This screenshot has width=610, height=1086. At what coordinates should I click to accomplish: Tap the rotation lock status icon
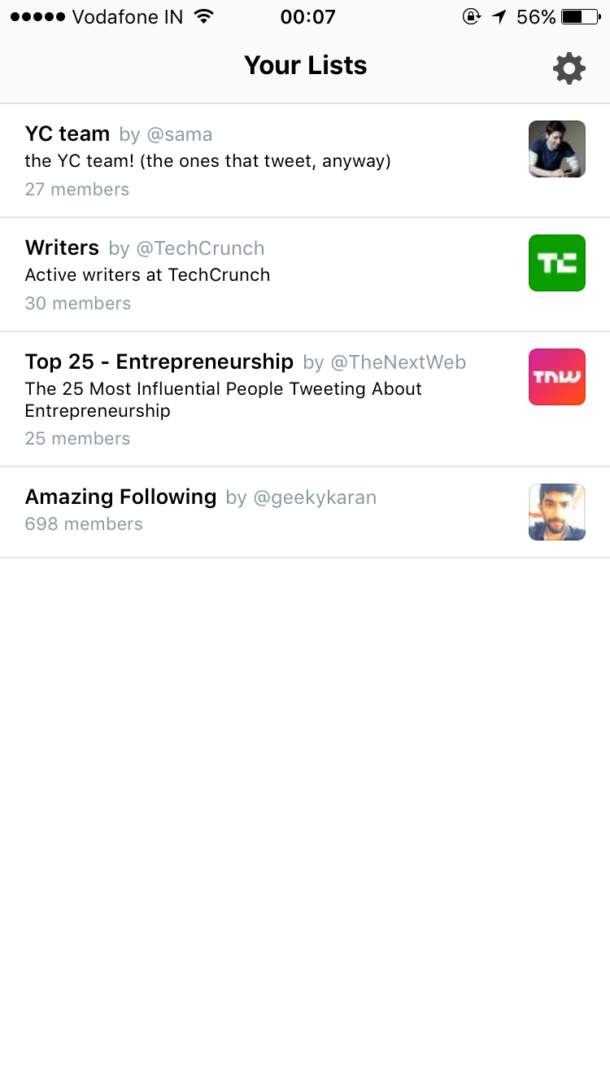[x=471, y=16]
